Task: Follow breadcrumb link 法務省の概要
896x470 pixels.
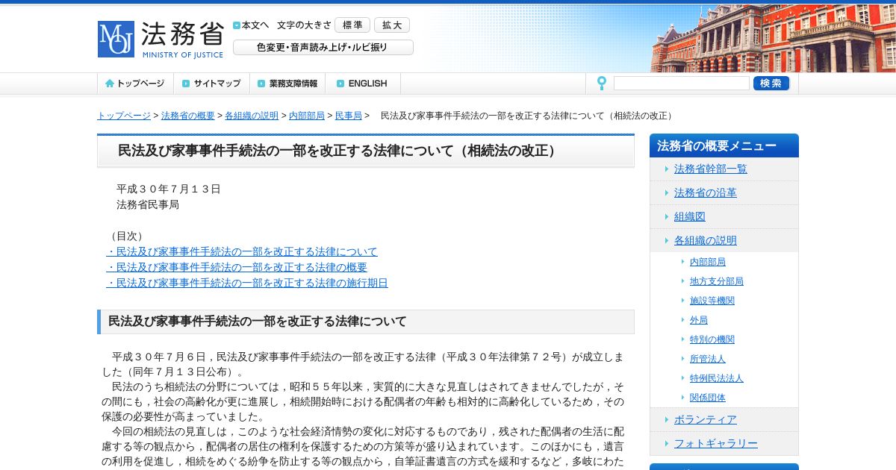Action: (188, 116)
